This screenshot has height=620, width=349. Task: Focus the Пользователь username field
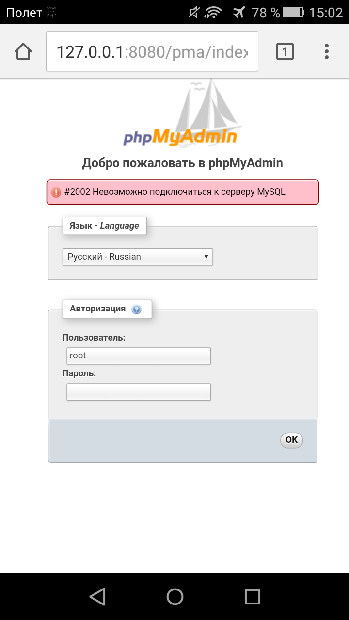click(139, 356)
